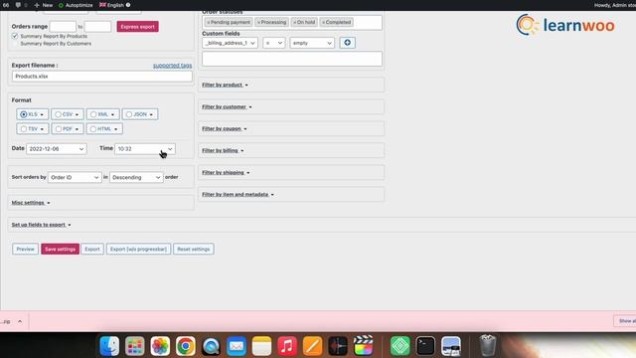Click the Autoptimize status circle icon
Viewport: 636px width, 358px height.
click(61, 5)
